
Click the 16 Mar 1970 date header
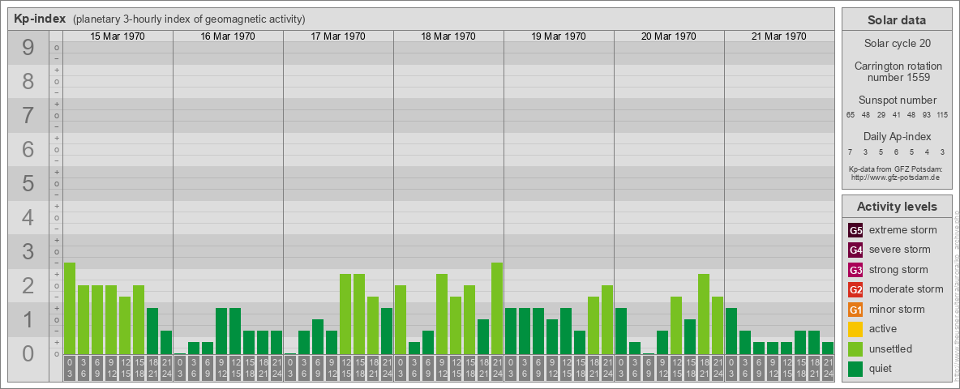(x=228, y=36)
